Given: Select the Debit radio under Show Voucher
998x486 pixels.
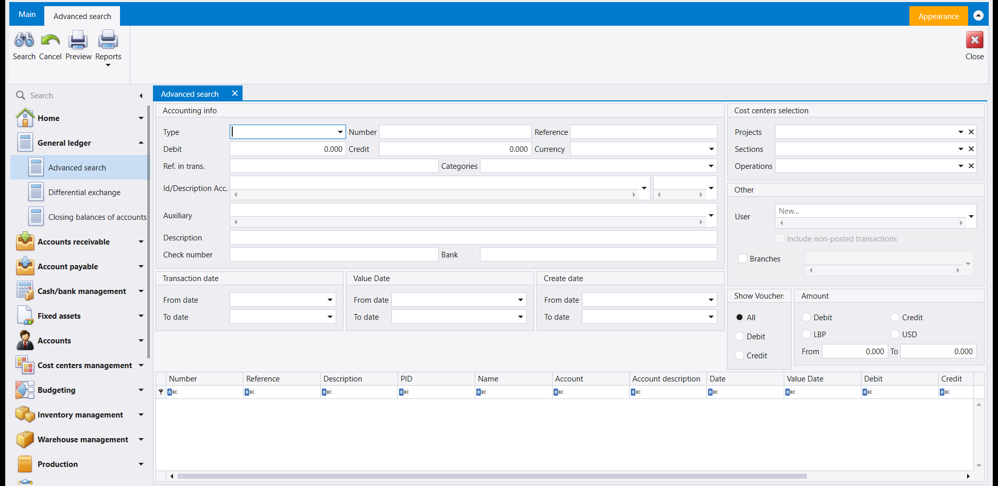Looking at the screenshot, I should (x=739, y=336).
